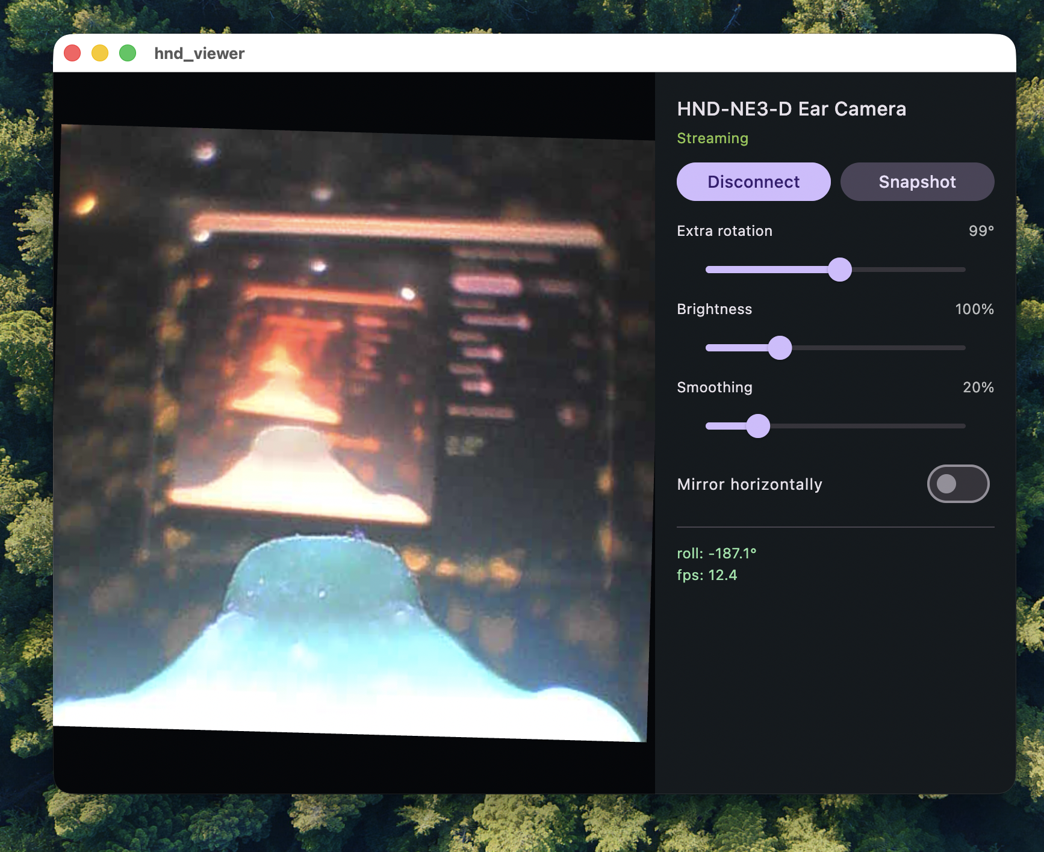Click the HND-NE3-D Ear Camera heading

791,109
